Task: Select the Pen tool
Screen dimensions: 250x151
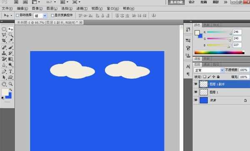Action: (4, 72)
